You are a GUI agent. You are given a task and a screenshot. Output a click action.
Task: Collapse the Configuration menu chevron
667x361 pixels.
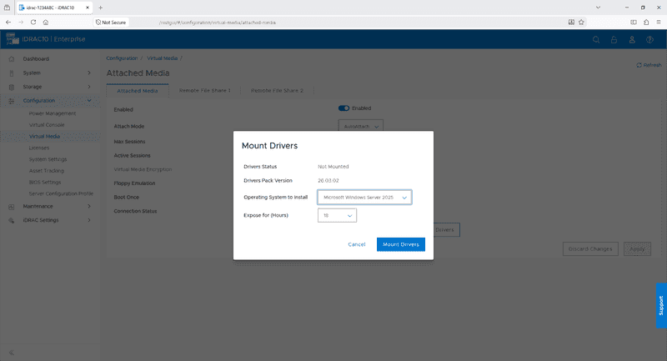pyautogui.click(x=89, y=101)
